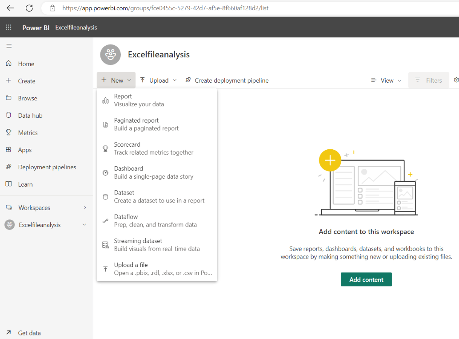Click the Upload a file arrow icon

(105, 269)
